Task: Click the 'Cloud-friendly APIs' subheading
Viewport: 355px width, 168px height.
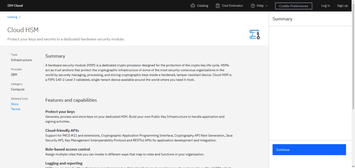Action: [62, 131]
